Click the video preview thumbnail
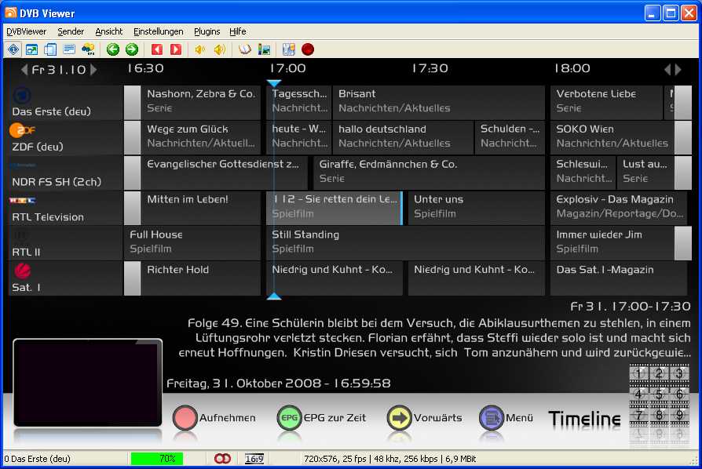This screenshot has width=702, height=469. (88, 383)
